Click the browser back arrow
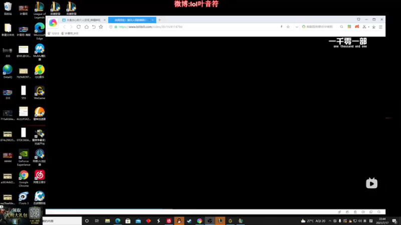This screenshot has width=401, height=225. coord(64,27)
